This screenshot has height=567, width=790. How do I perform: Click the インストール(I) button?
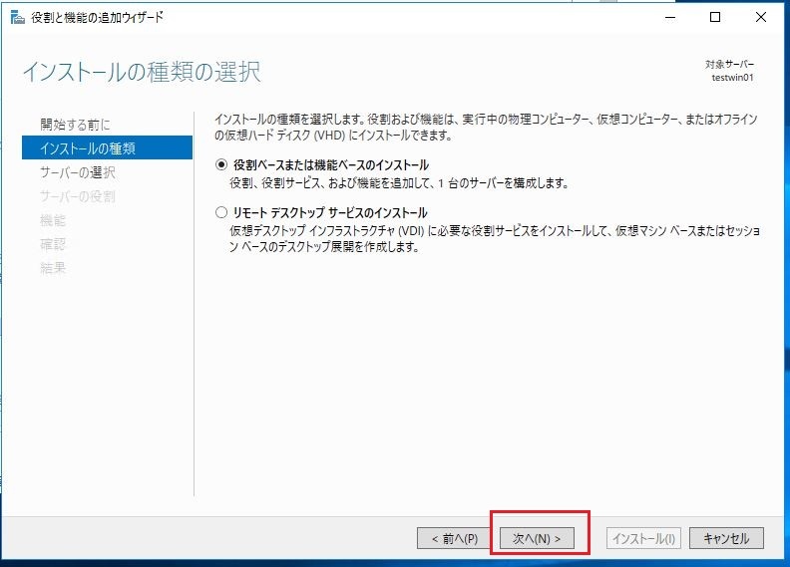[644, 538]
